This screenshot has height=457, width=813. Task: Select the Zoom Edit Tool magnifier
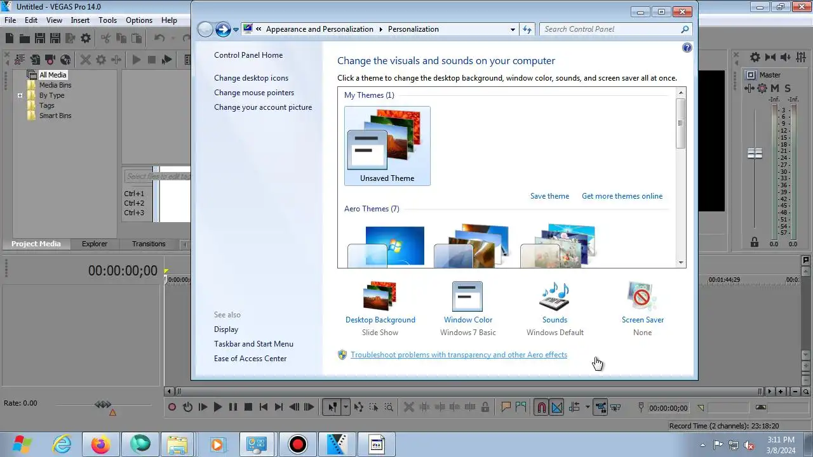coord(389,407)
